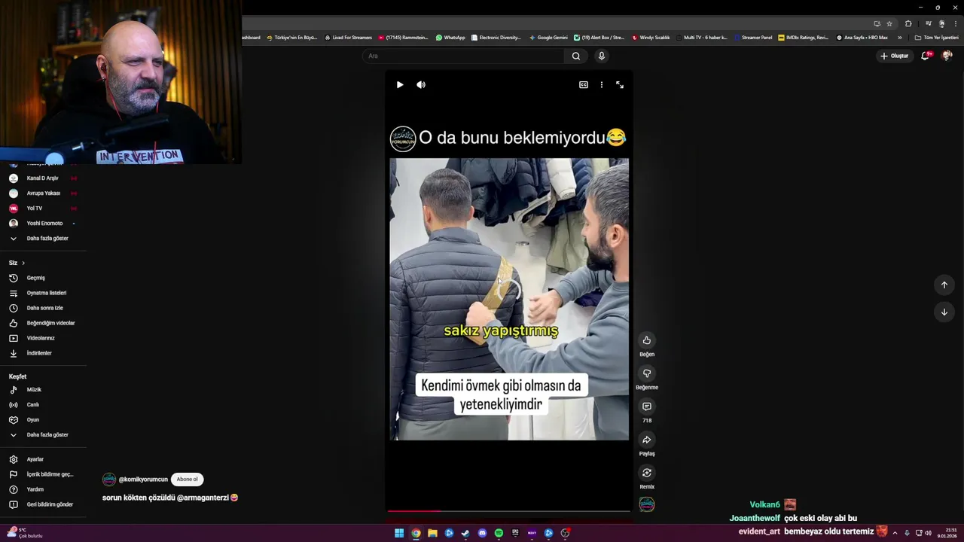This screenshot has width=964, height=542.
Task: Start voice search with microphone
Action: (601, 56)
